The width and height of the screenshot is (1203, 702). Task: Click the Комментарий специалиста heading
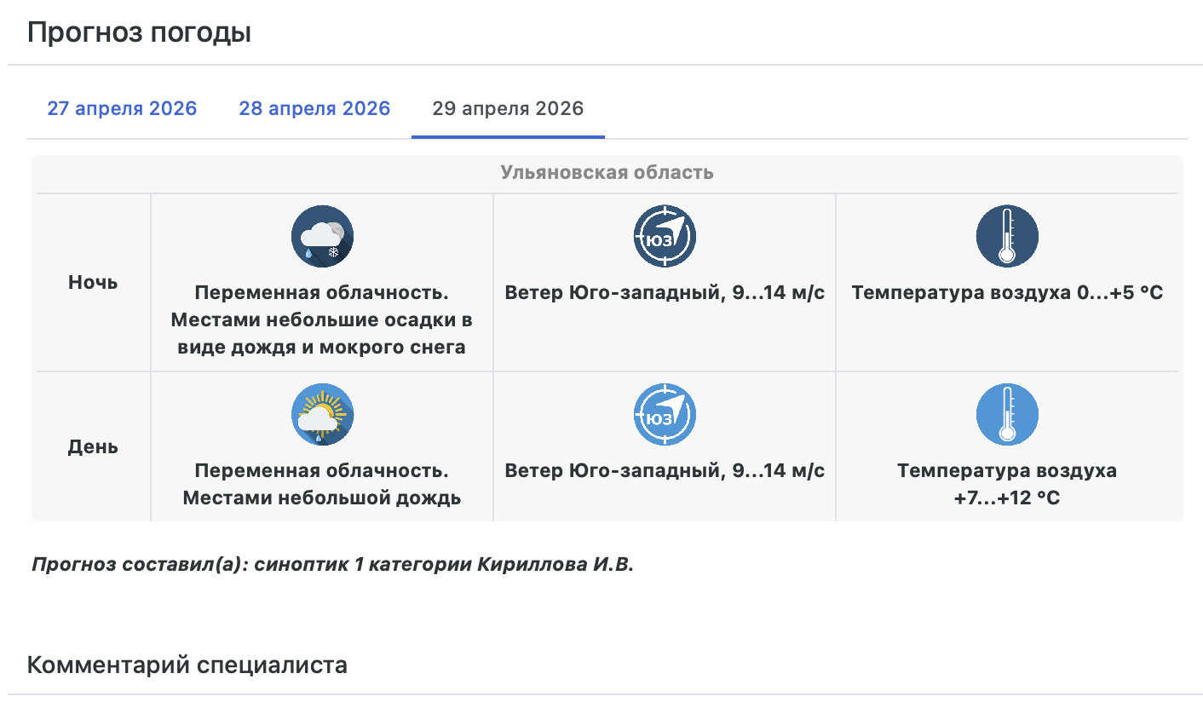[x=187, y=665]
